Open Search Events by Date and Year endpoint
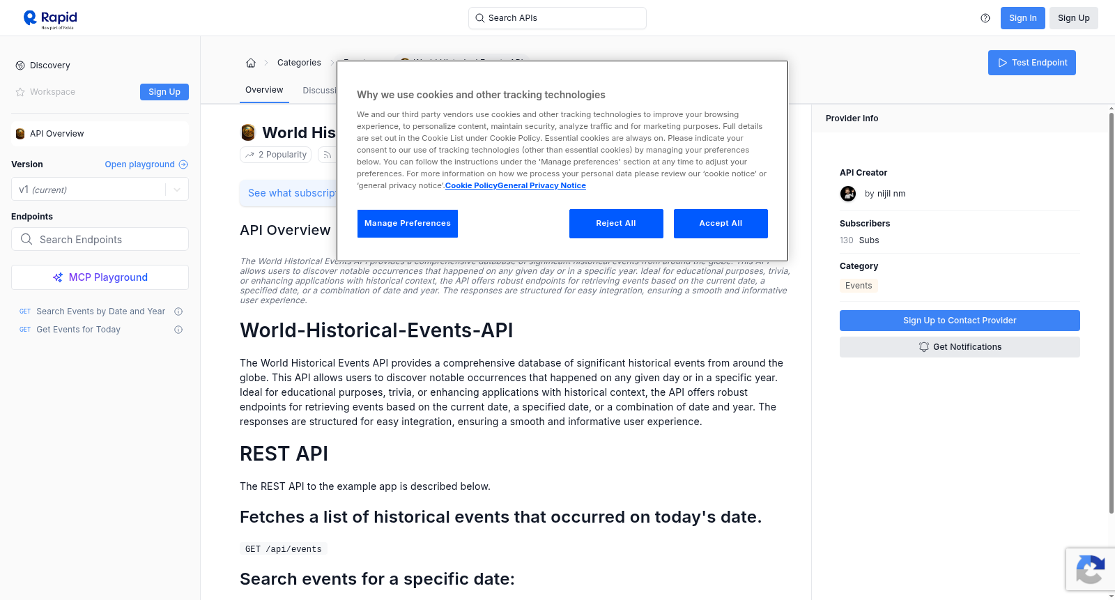The image size is (1115, 600). tap(100, 311)
